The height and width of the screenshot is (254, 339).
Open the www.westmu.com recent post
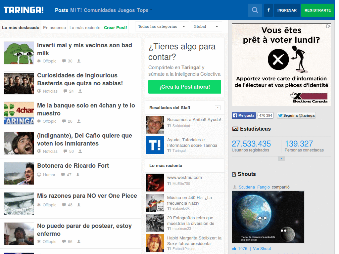[184, 178]
